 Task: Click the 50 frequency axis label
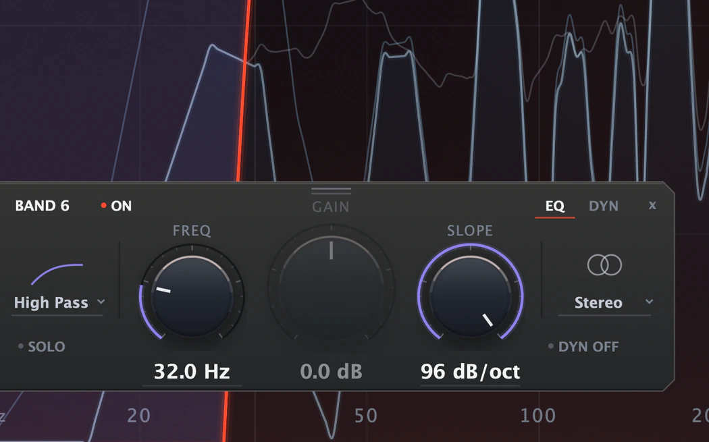coord(365,416)
